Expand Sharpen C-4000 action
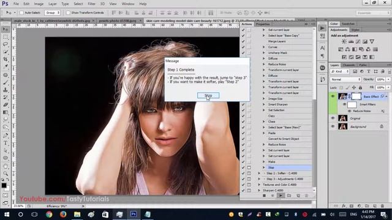This screenshot has width=392, height=220. pos(259,191)
